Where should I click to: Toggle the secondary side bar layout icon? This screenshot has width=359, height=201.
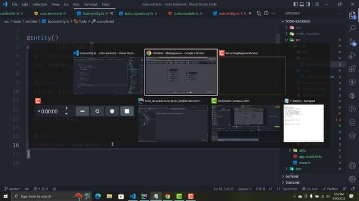point(308,4)
